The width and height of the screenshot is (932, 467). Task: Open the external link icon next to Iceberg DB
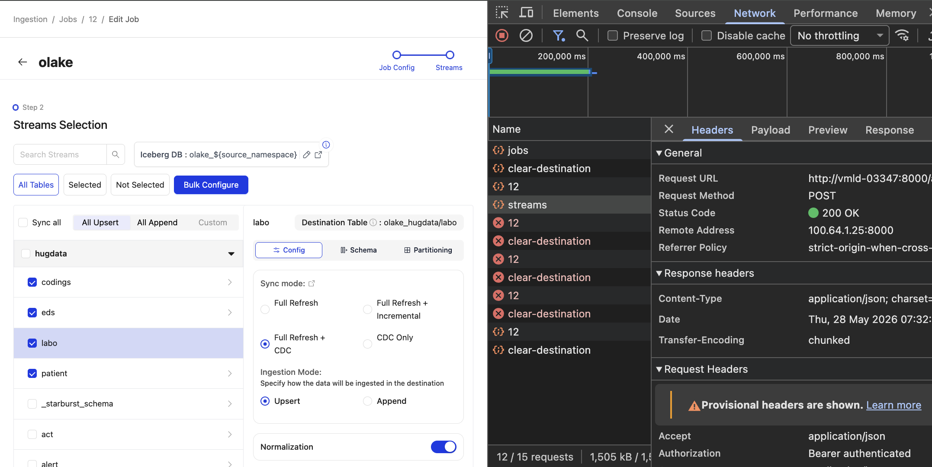(318, 155)
